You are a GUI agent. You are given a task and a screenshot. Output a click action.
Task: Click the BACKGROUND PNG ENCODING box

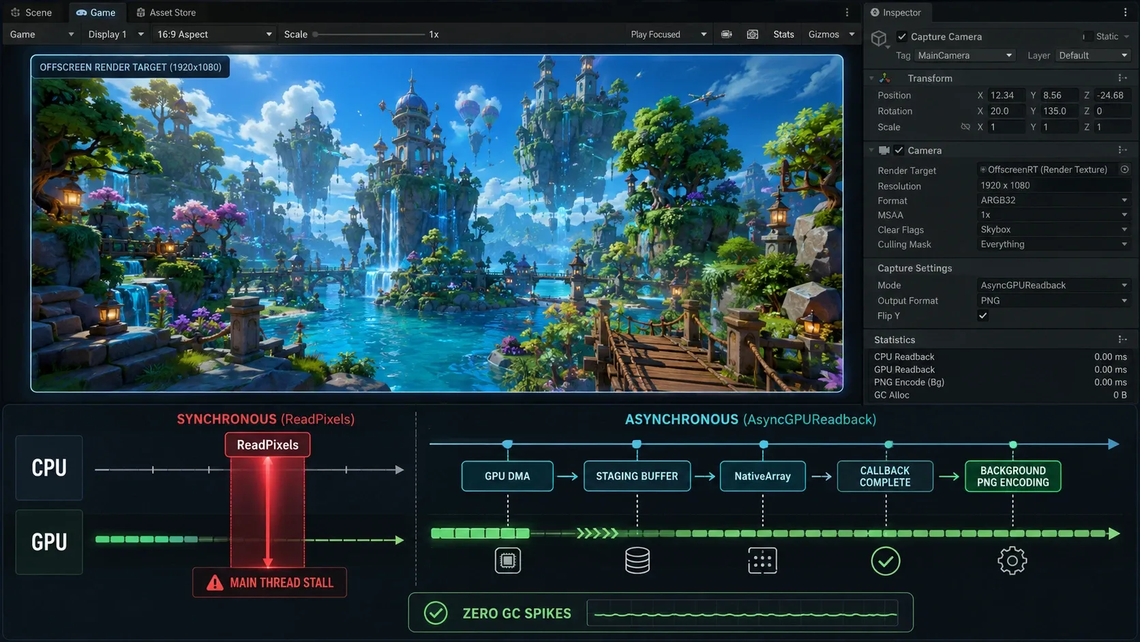[x=1012, y=476]
